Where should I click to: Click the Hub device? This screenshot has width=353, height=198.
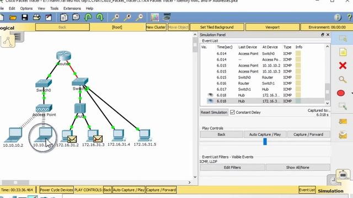[x=80, y=108]
